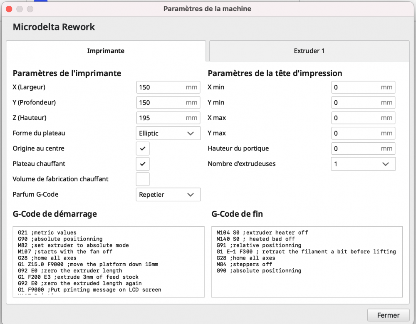
Task: Click the 'G92 E0 ;zero the extruder length' line
Action: [x=70, y=271]
